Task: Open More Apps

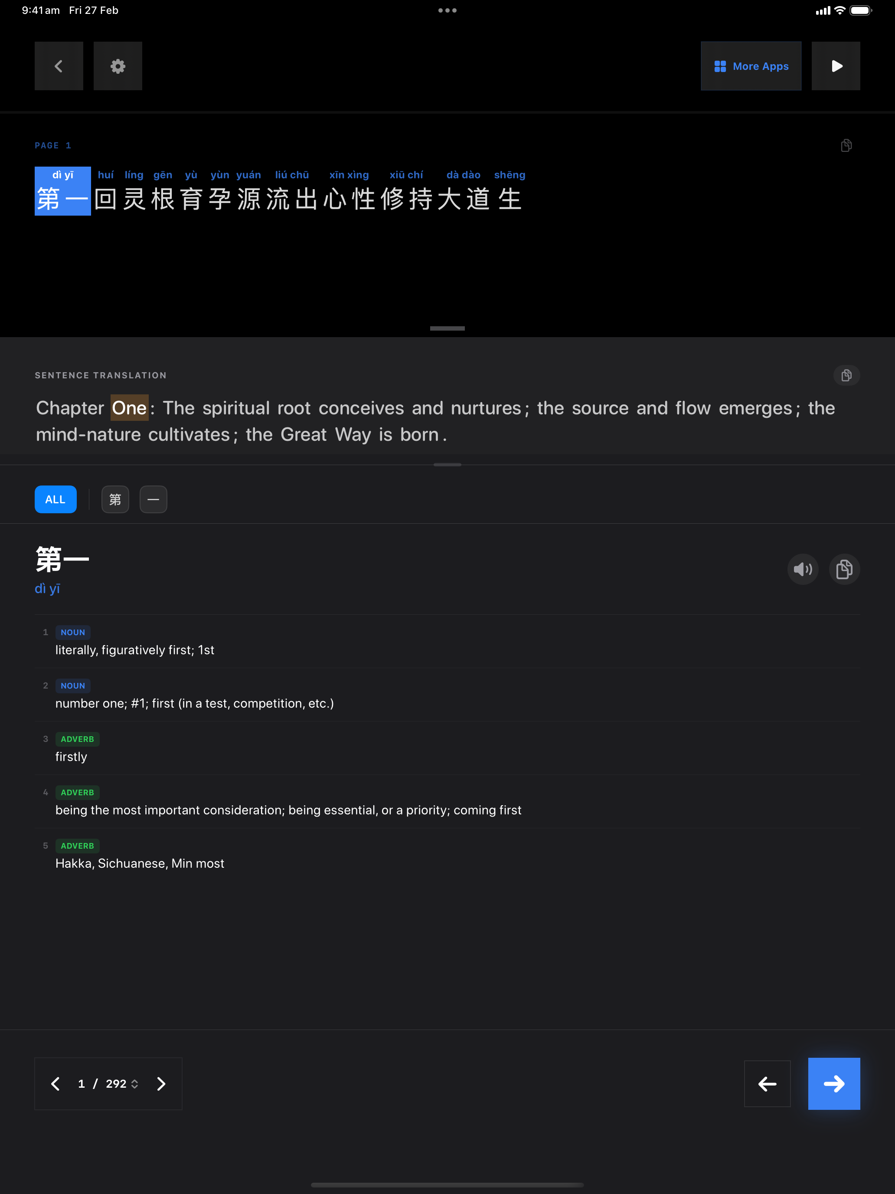Action: [x=751, y=66]
